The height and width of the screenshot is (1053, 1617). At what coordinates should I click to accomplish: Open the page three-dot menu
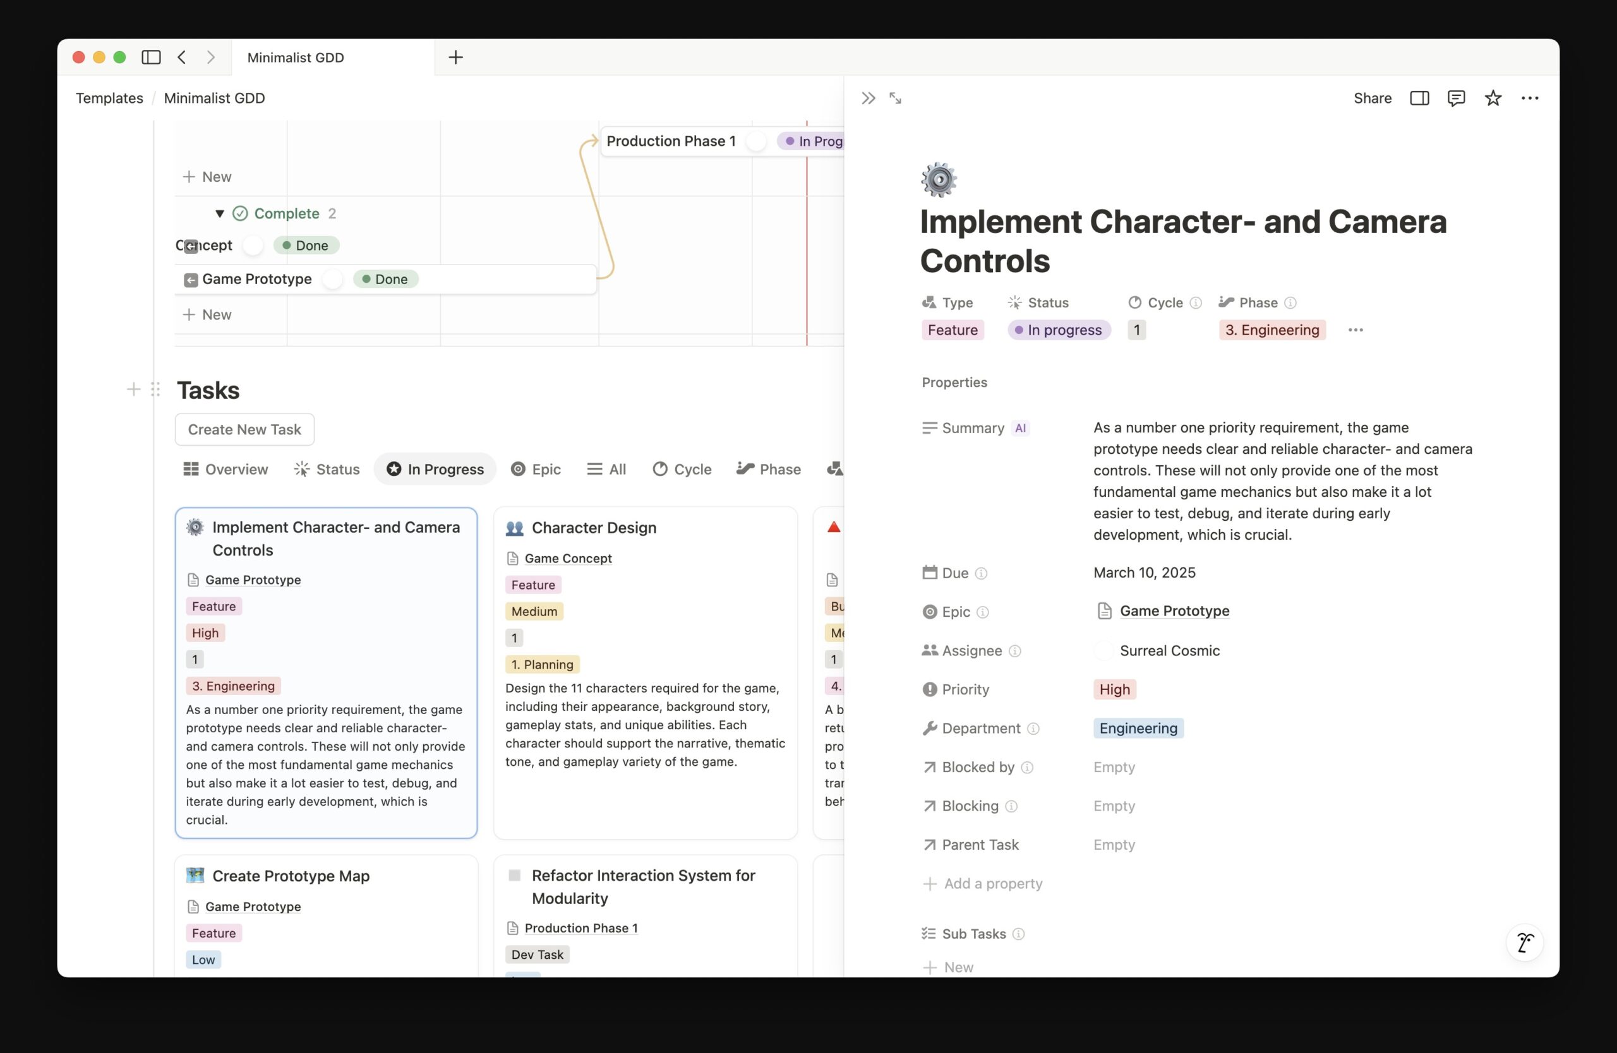[x=1530, y=98]
